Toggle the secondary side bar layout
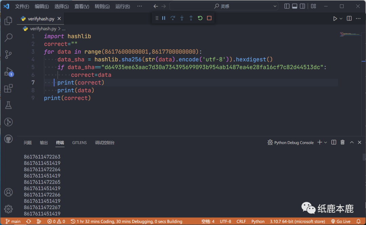The width and height of the screenshot is (366, 225). click(x=302, y=6)
